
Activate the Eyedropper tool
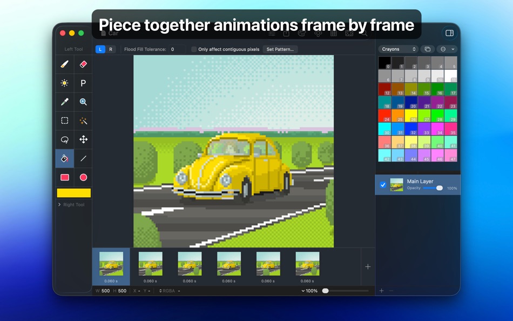(64, 102)
